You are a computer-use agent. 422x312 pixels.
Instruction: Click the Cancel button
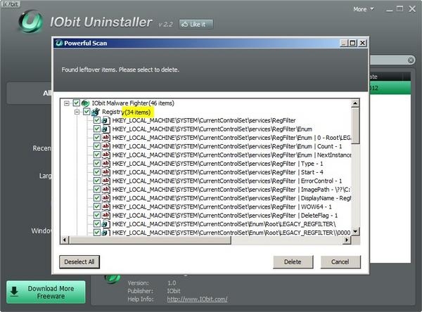coord(340,261)
